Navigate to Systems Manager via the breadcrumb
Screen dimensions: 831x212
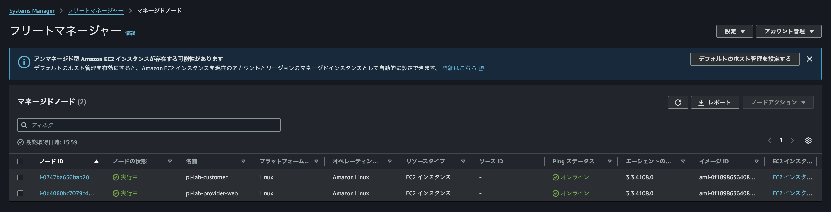coord(32,10)
